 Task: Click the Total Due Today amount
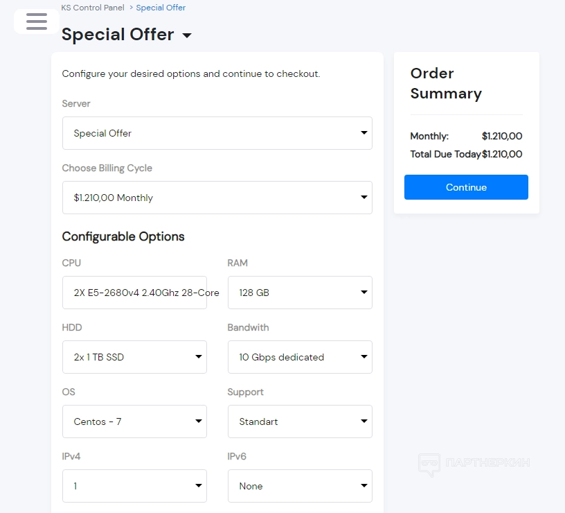[502, 154]
